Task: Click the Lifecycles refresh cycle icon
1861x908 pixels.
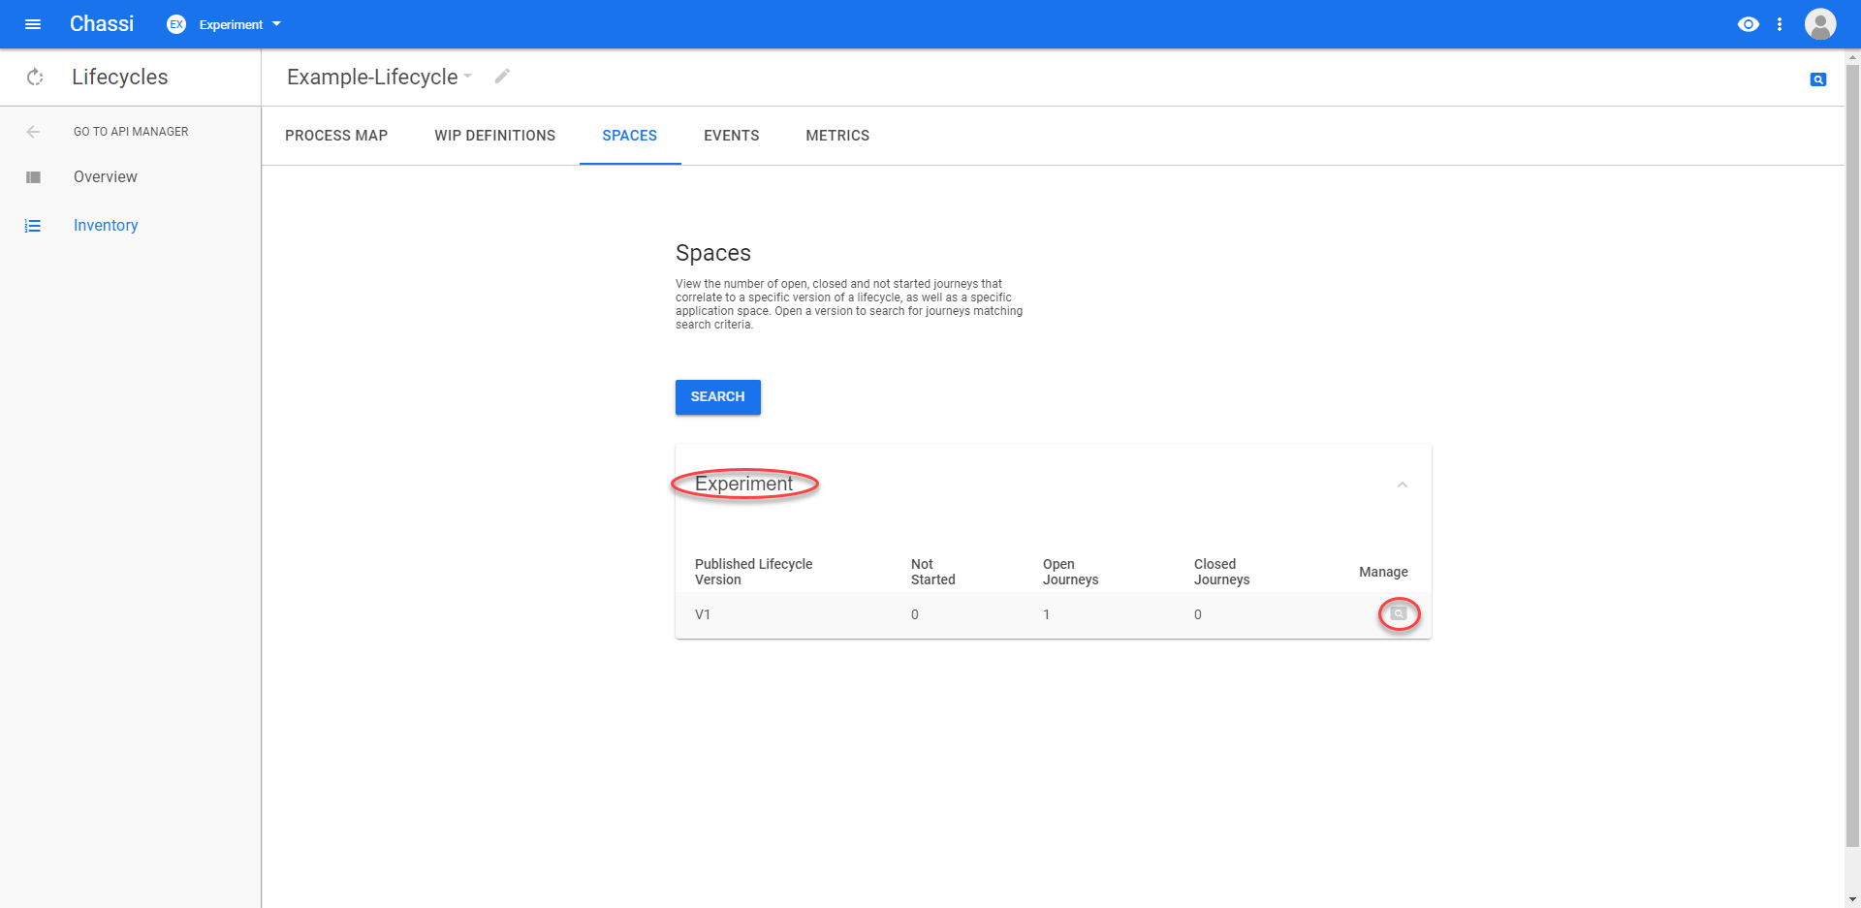Action: [35, 77]
